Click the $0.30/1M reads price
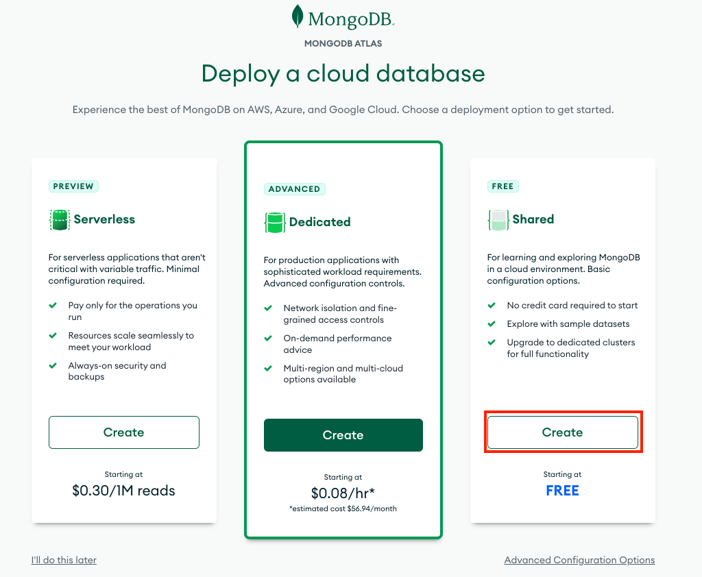 pos(123,491)
